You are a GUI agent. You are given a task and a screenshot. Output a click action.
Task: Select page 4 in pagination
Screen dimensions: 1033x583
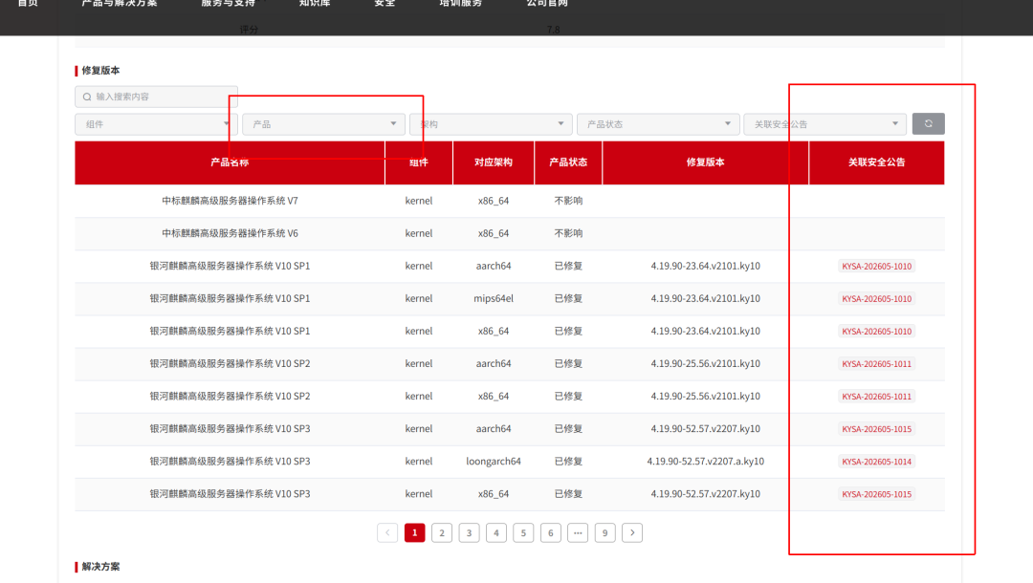tap(496, 532)
